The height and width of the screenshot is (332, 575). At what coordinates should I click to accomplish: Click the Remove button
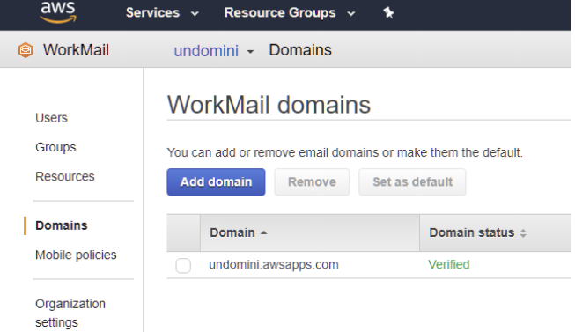(312, 182)
